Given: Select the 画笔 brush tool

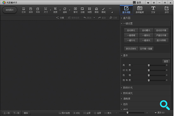Looking at the screenshot, I should [x=104, y=10].
